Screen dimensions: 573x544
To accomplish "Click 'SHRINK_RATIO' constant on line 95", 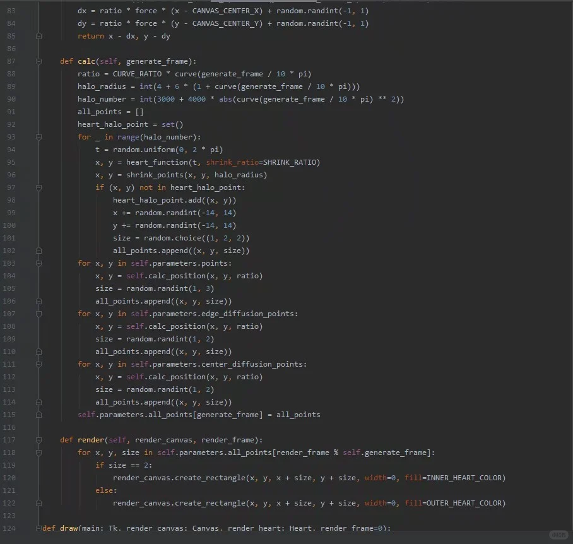I will pyautogui.click(x=290, y=162).
